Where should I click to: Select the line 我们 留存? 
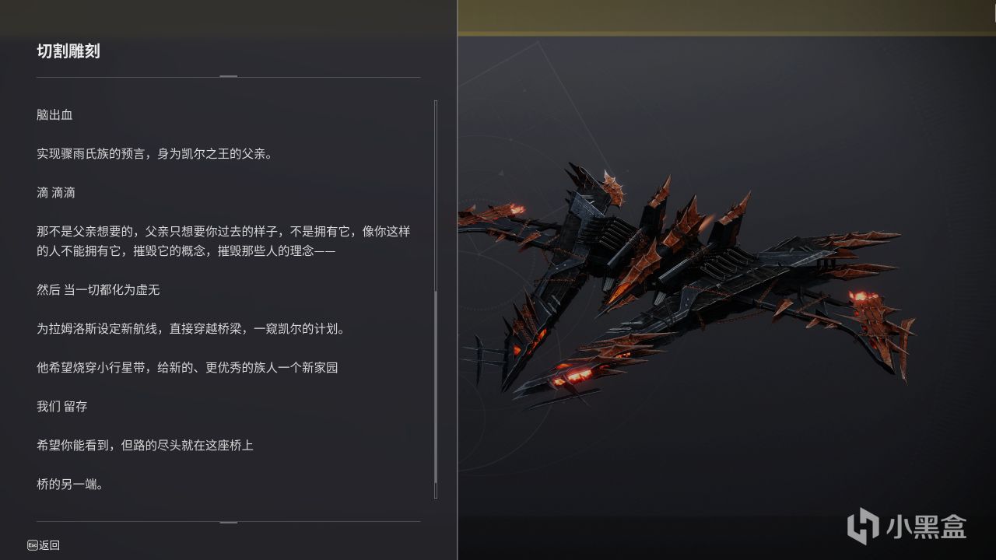62,407
